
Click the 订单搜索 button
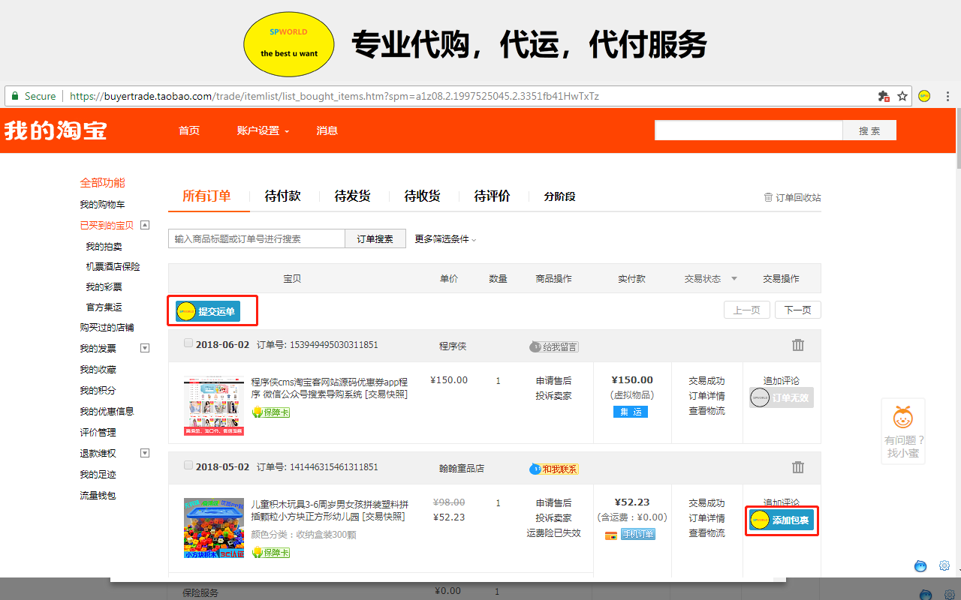tap(375, 238)
